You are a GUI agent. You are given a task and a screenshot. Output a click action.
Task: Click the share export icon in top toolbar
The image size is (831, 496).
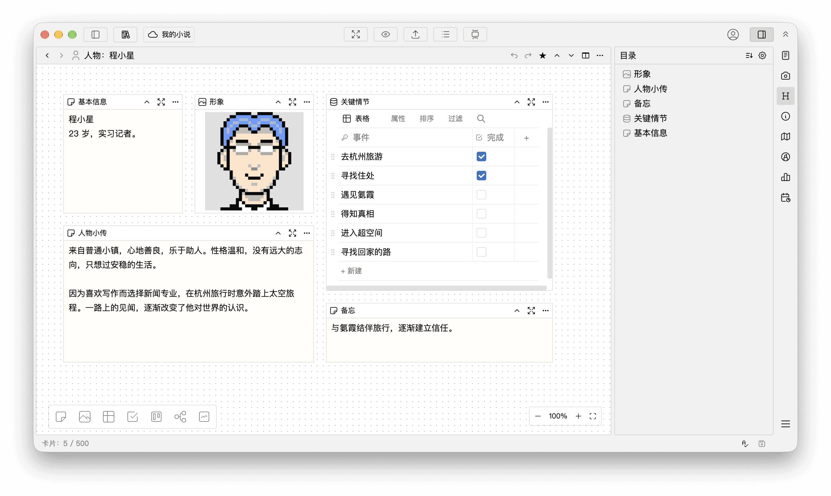pos(415,34)
